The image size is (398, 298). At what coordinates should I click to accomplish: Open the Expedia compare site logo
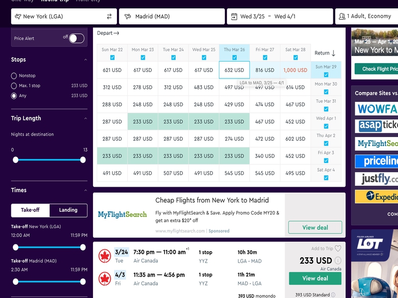tap(377, 197)
